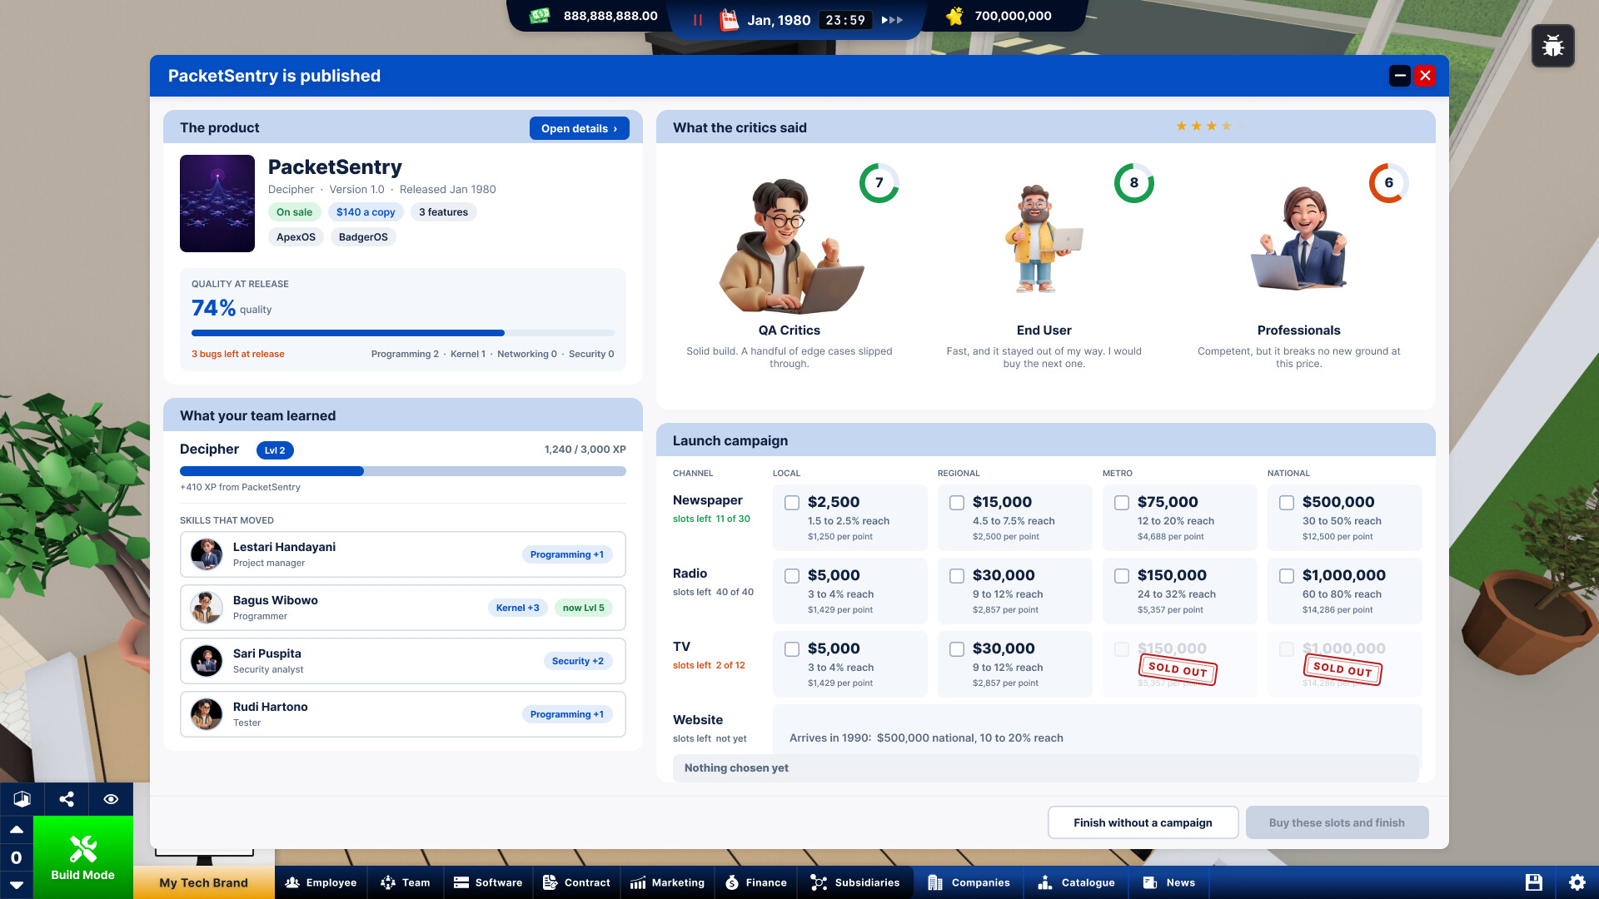Toggle the eye visibility icon
Viewport: 1599px width, 899px height.
(111, 799)
